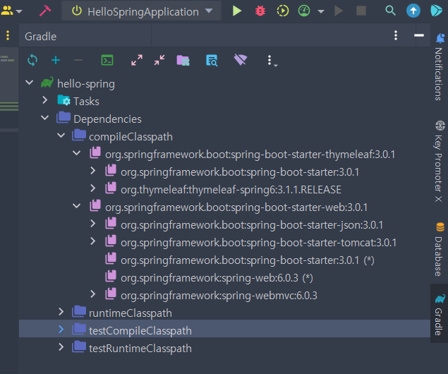Open Gradle panel options three-dot menu
Viewport: 448px width, 374px height.
click(x=396, y=35)
